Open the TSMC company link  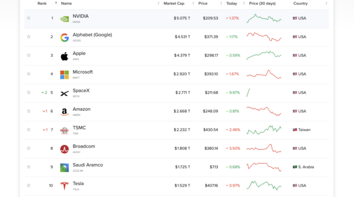(x=79, y=127)
